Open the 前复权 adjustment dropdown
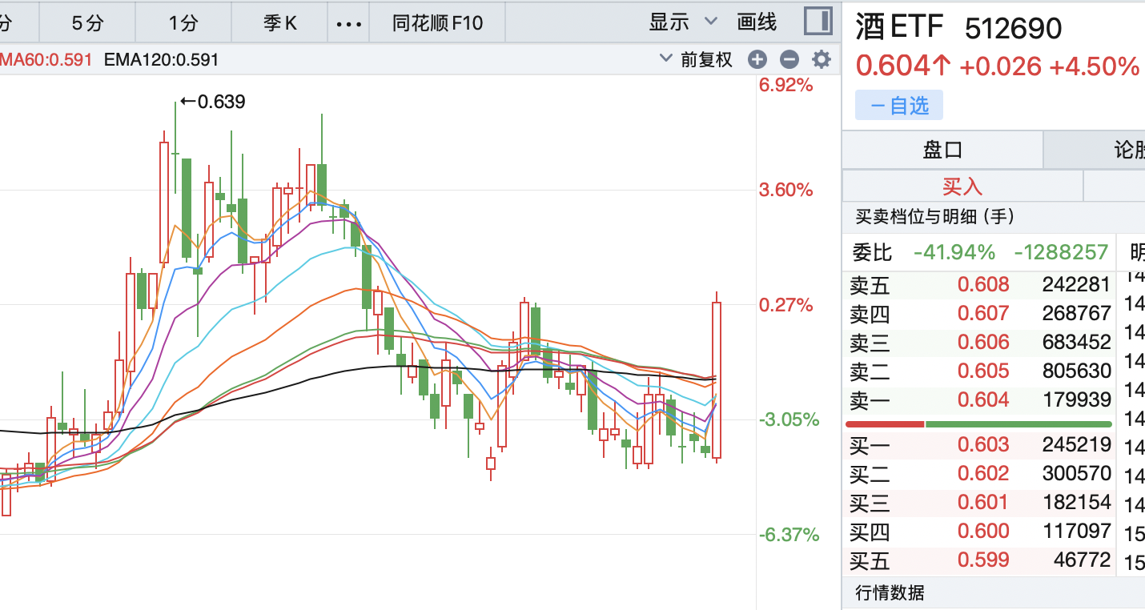1145x610 pixels. [x=697, y=59]
